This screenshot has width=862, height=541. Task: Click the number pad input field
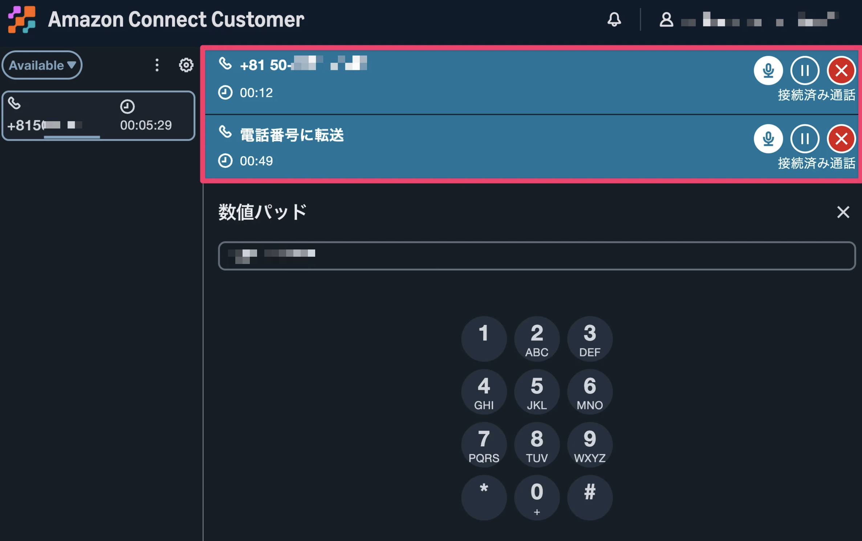537,256
